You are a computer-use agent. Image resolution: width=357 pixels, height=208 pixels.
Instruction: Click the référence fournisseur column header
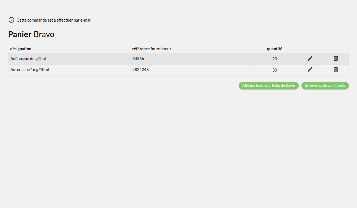[x=151, y=49]
